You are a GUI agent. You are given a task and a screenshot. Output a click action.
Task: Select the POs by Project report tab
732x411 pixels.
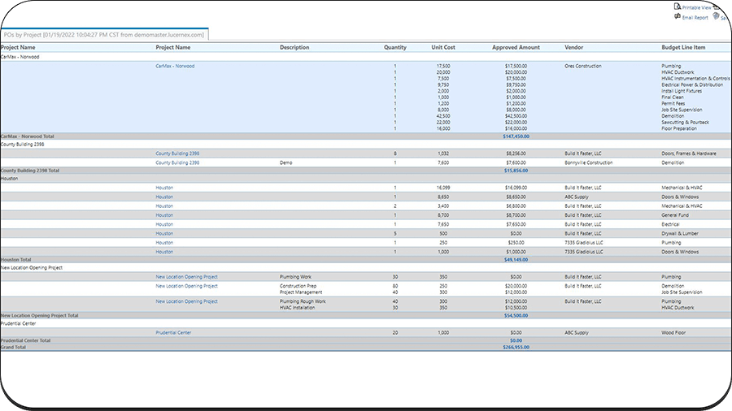104,35
